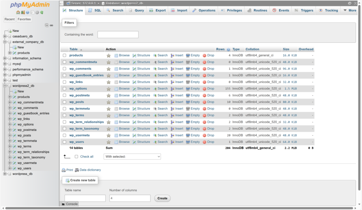Click the red Drop icon for wp_users
The width and height of the screenshot is (362, 210).
tap(204, 142)
